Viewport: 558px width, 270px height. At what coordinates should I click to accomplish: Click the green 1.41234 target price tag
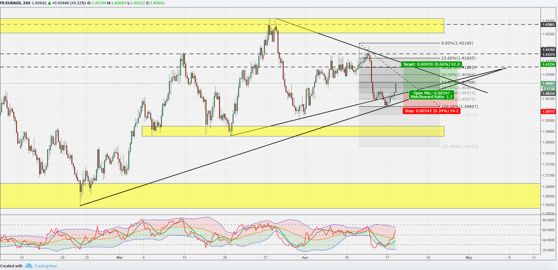coord(548,65)
